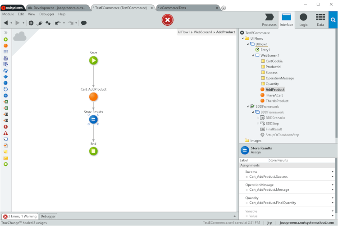The width and height of the screenshot is (338, 226).
Task: Select the JSON Deserialize tool
Action: 5,120
